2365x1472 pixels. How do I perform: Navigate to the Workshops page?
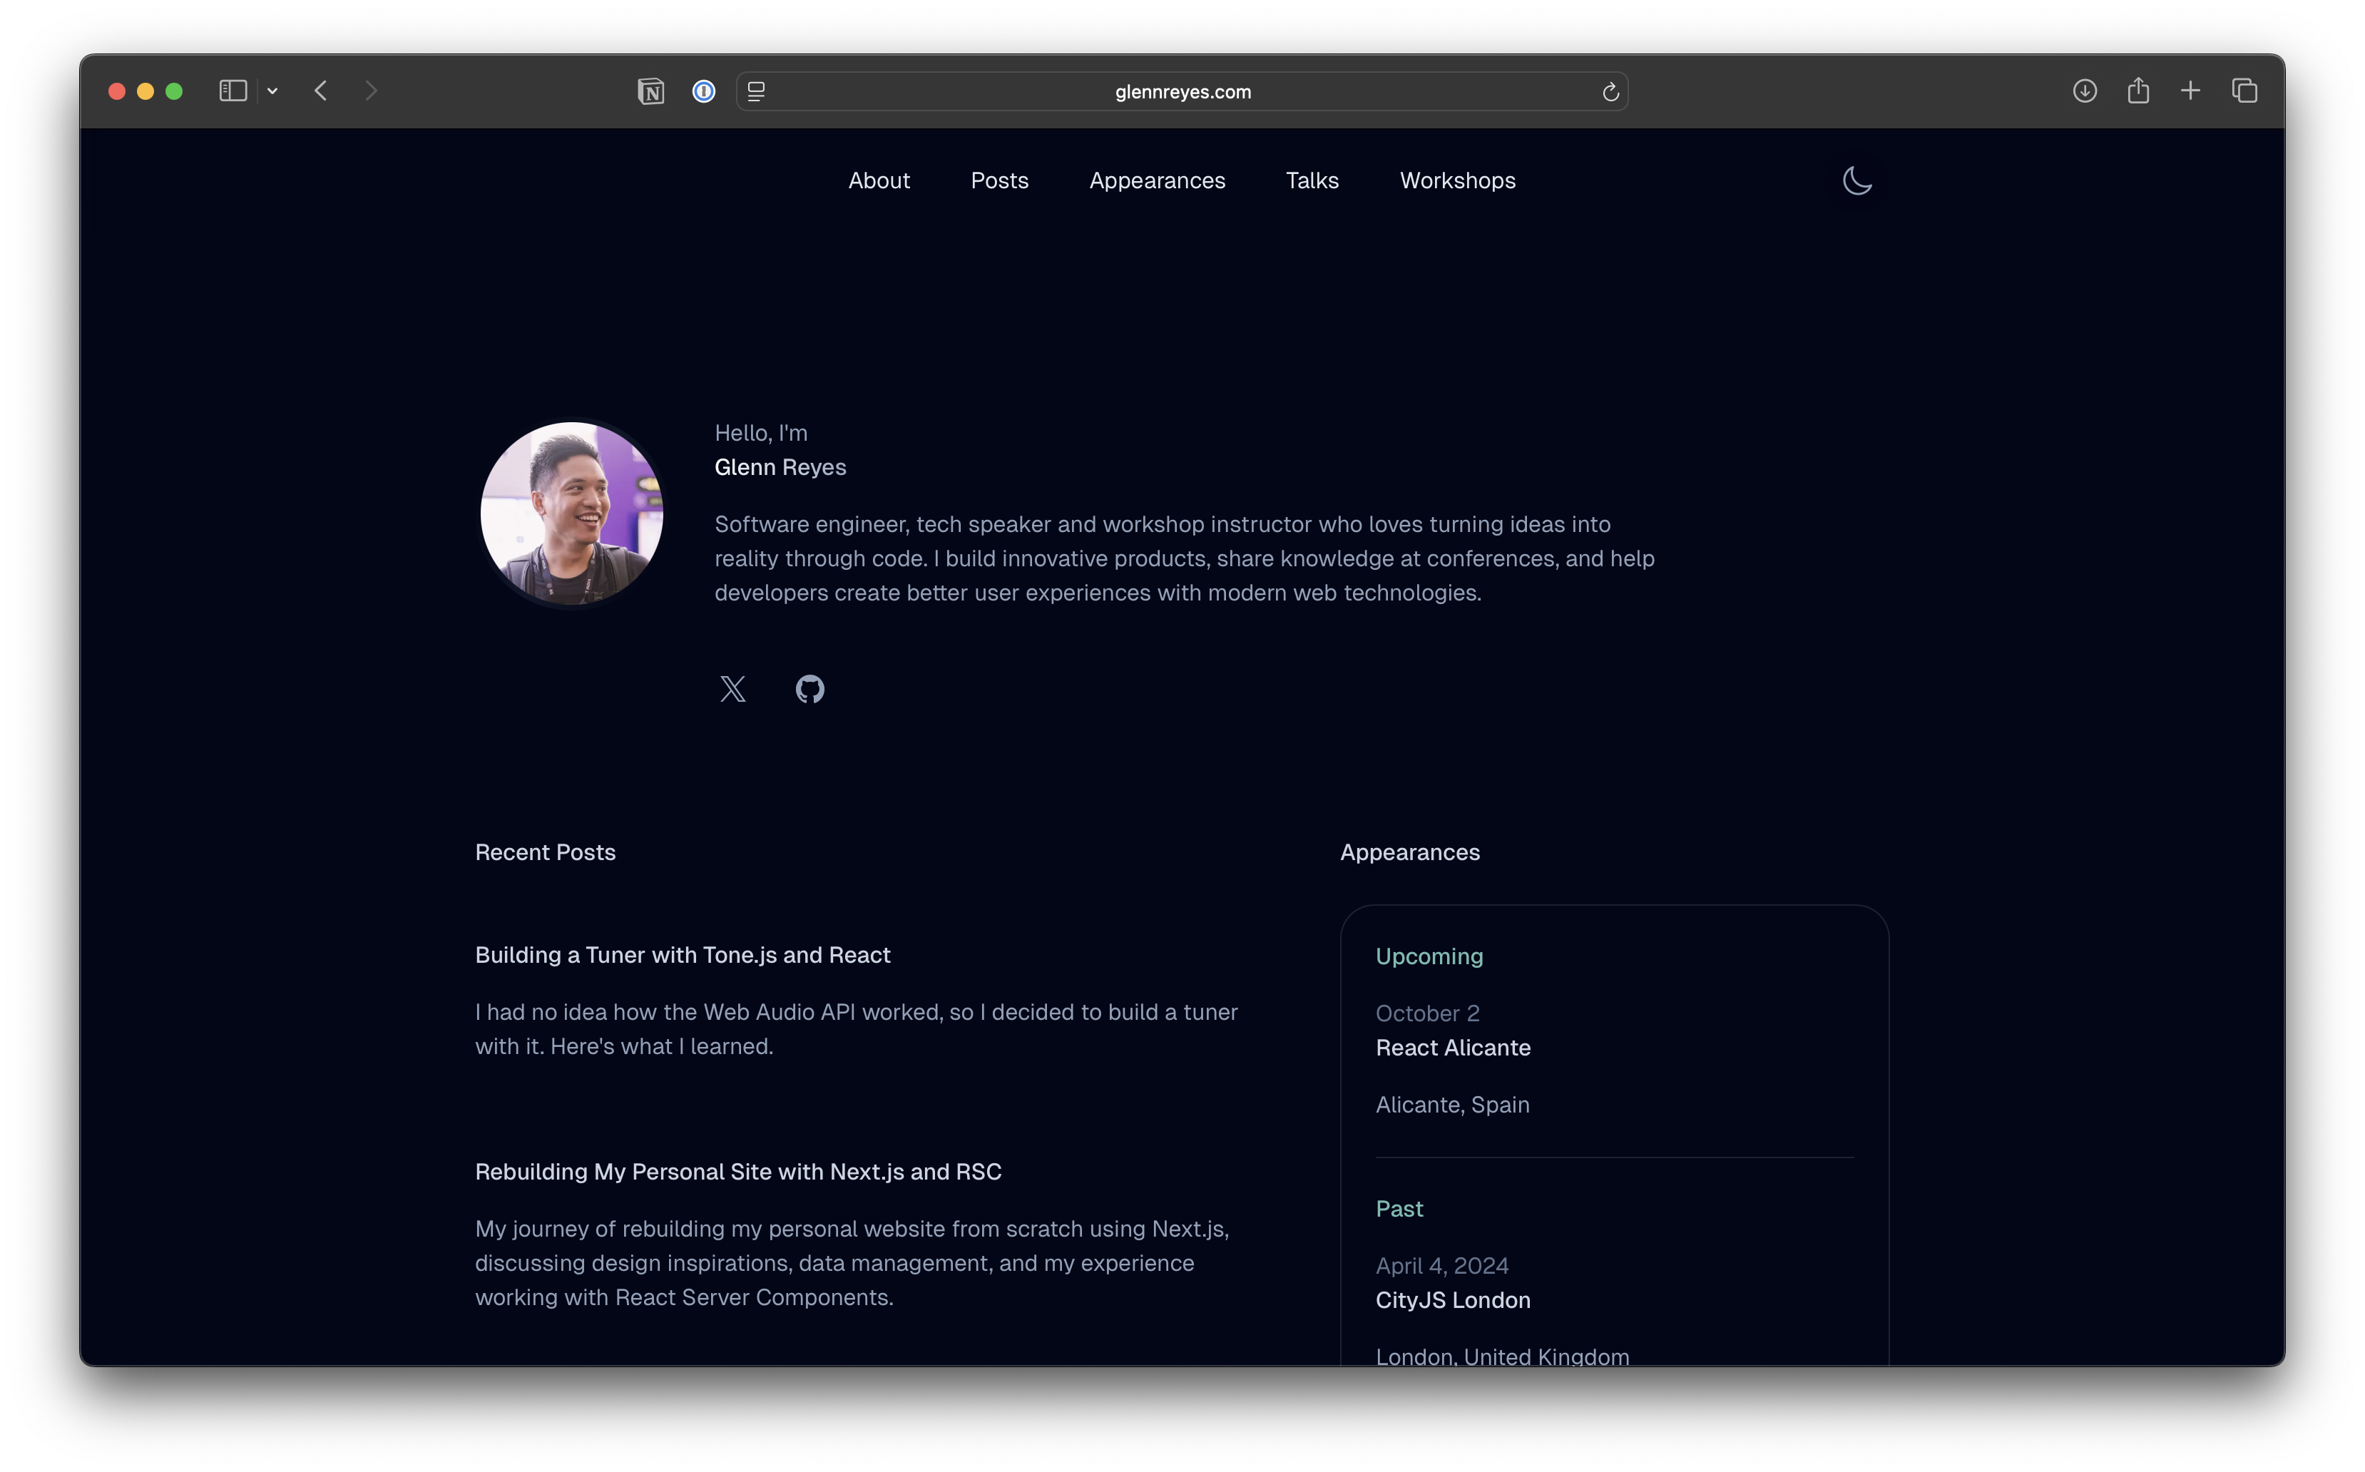point(1456,180)
